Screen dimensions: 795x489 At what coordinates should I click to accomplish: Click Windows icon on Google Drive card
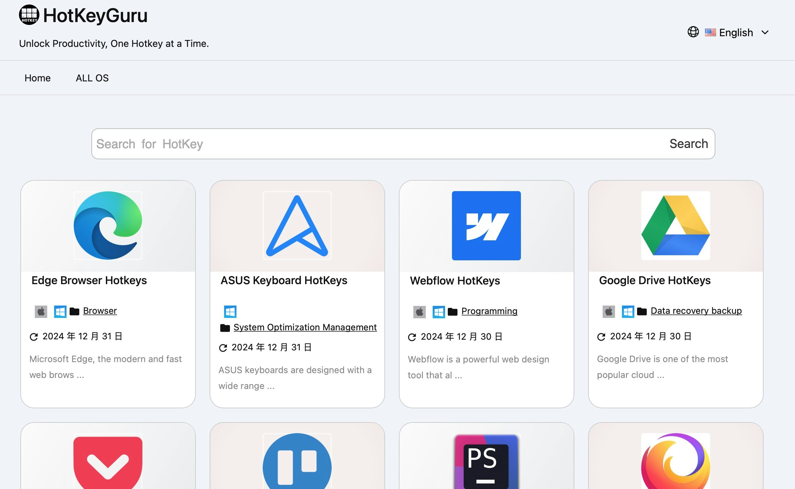point(628,312)
